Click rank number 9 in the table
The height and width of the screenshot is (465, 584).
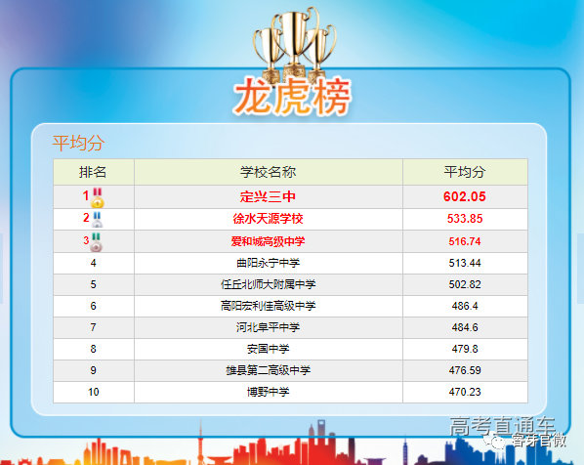[x=93, y=371]
